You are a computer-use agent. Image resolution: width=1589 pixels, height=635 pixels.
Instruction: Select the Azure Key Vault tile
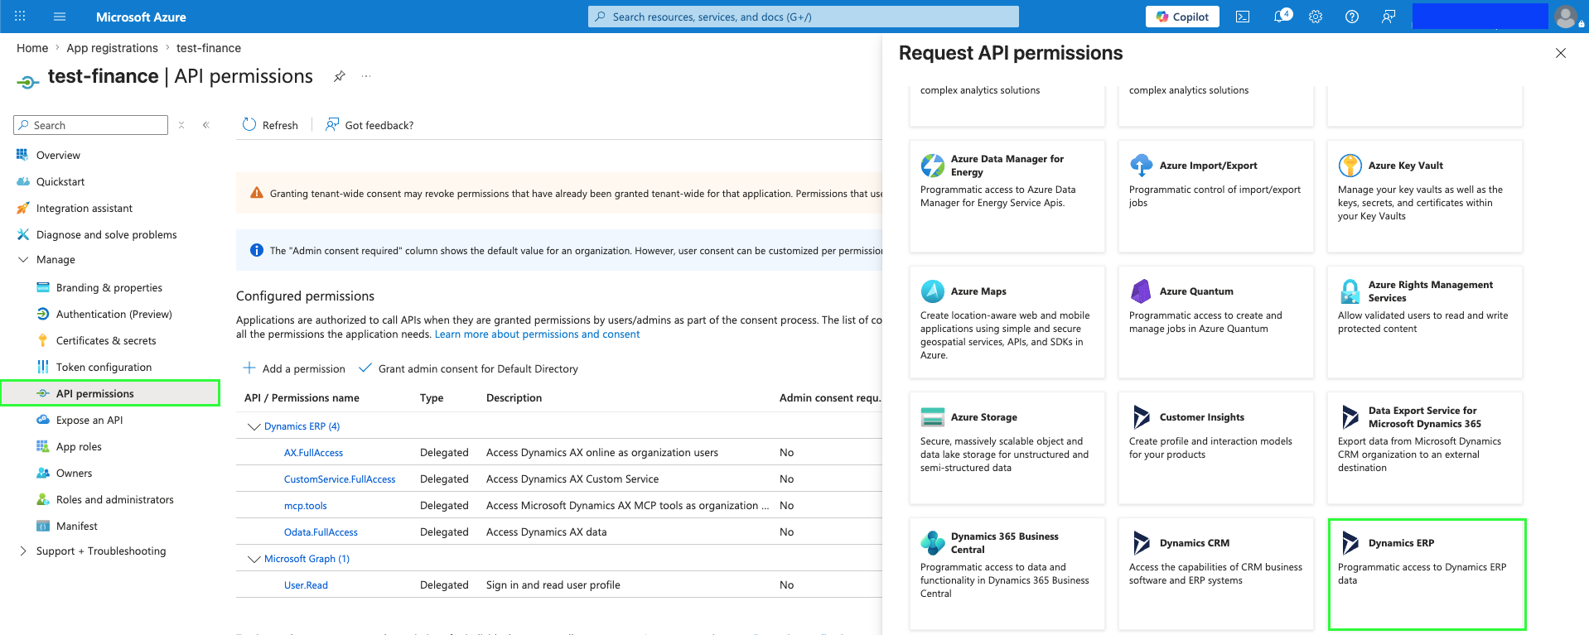[x=1425, y=196]
